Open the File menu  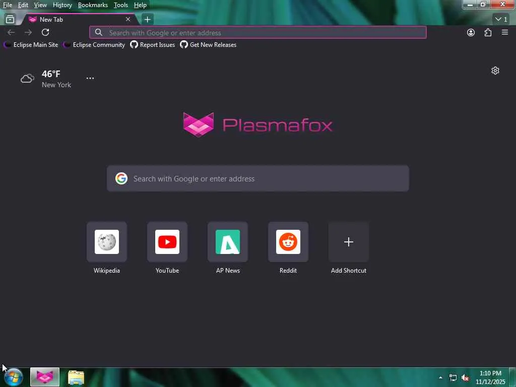pos(7,5)
